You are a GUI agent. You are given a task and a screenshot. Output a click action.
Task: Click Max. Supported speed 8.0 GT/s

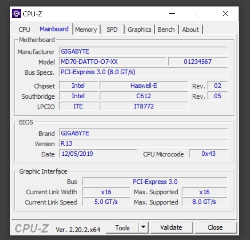click(x=205, y=202)
